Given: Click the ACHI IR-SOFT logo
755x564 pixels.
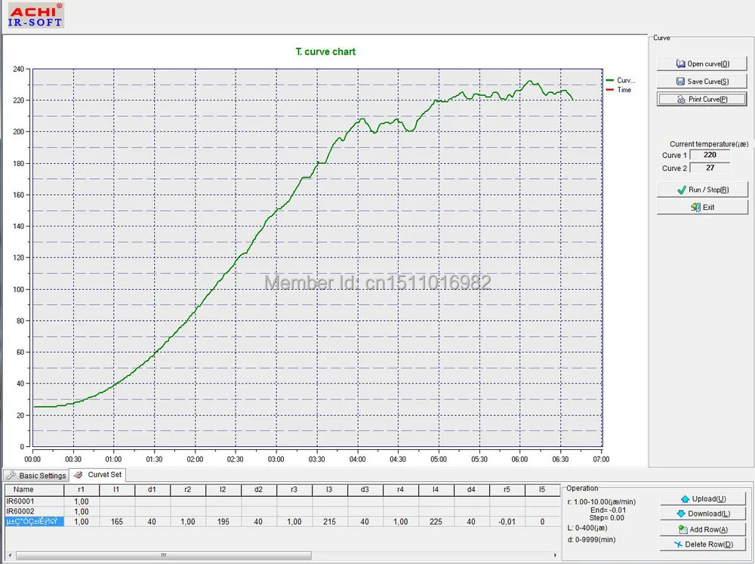Looking at the screenshot, I should [x=34, y=14].
